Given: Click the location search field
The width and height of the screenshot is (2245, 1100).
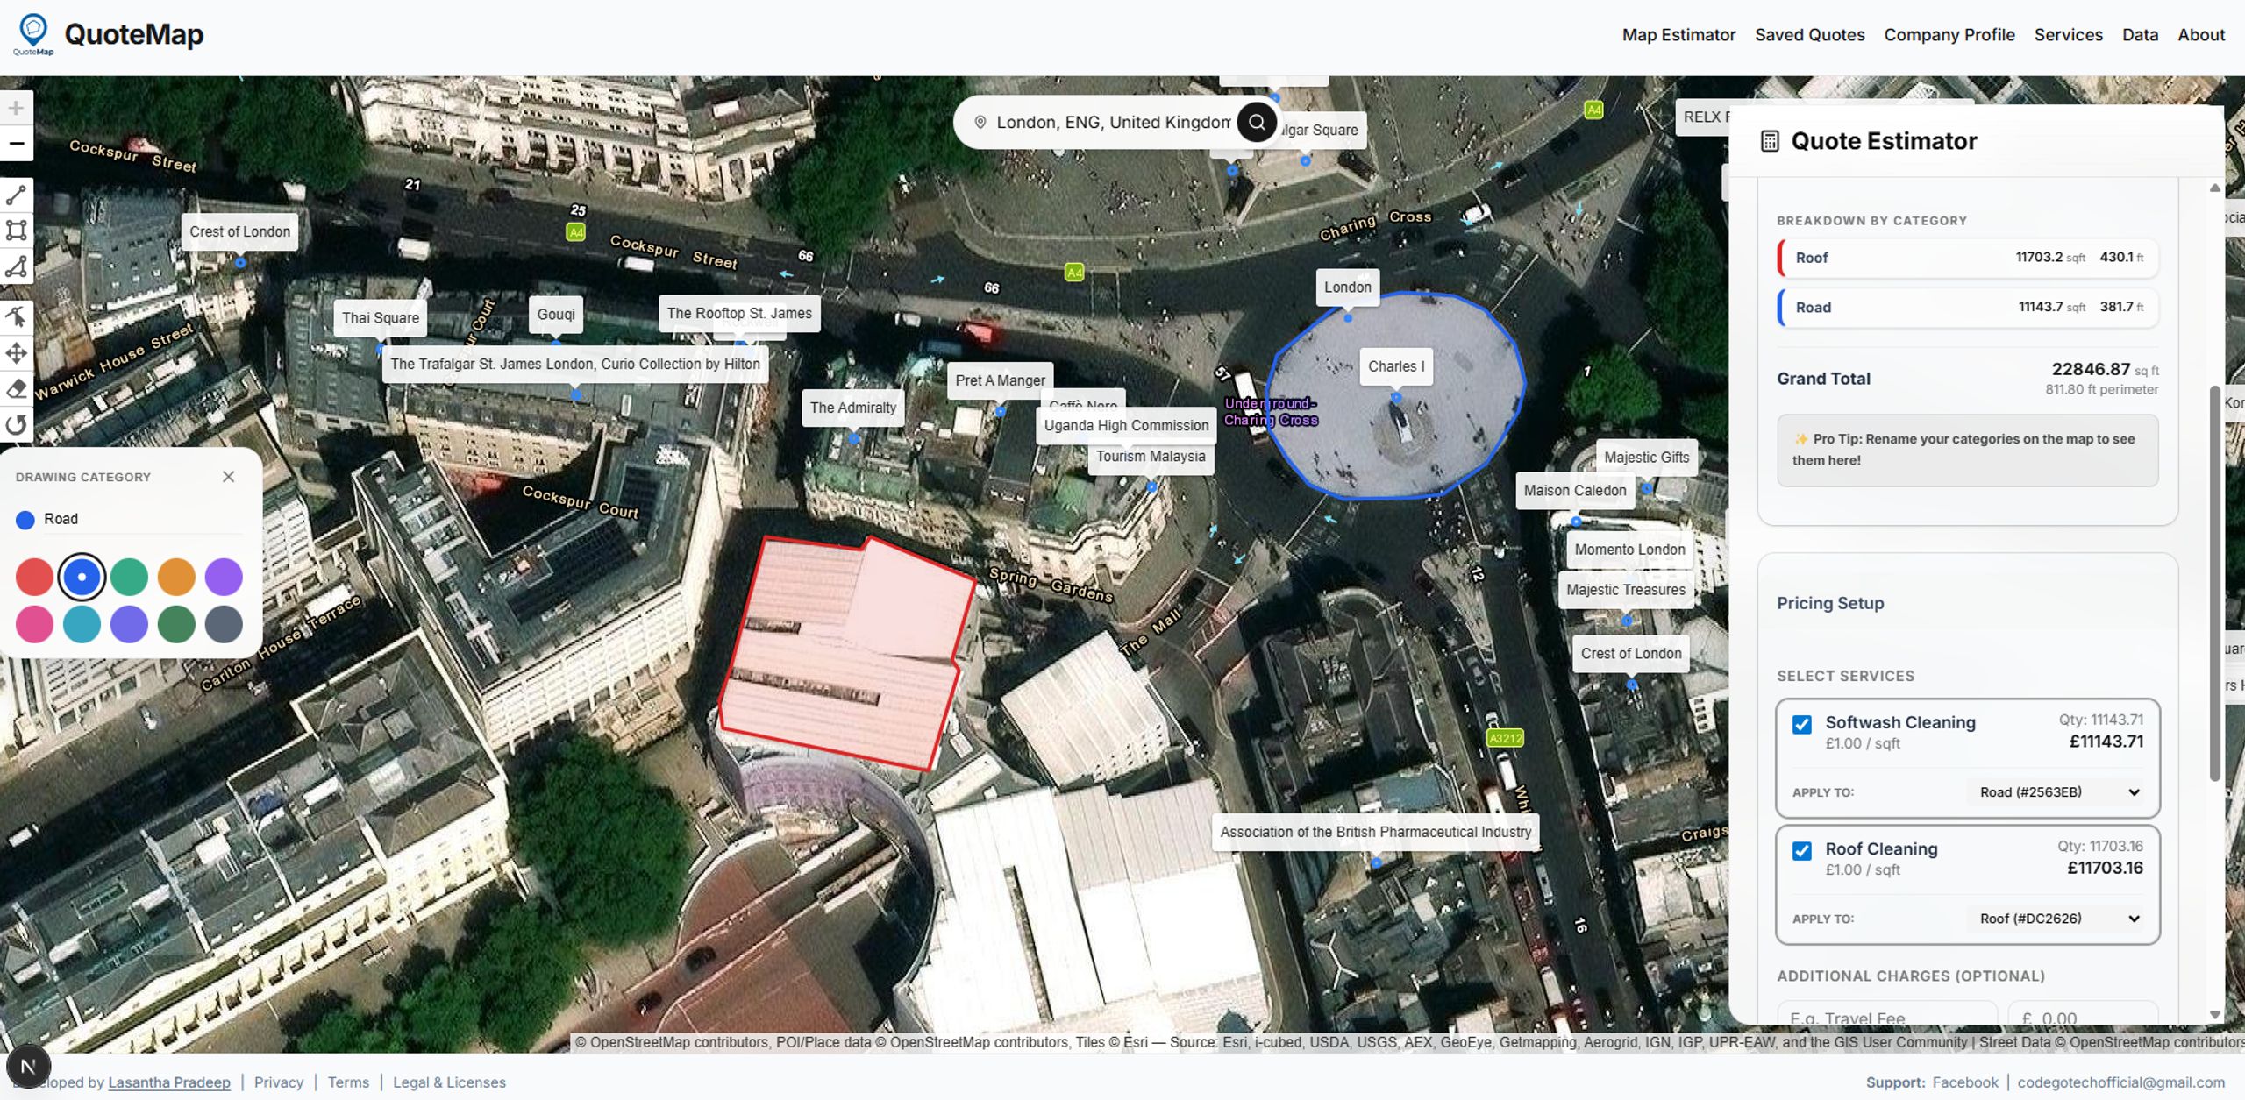Looking at the screenshot, I should [x=1113, y=122].
